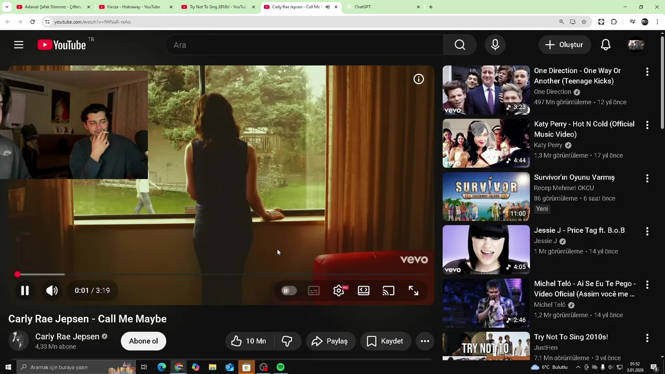Mute the Carly Rae Jepsen tab audio
This screenshot has height=374, width=665.
point(327,7)
